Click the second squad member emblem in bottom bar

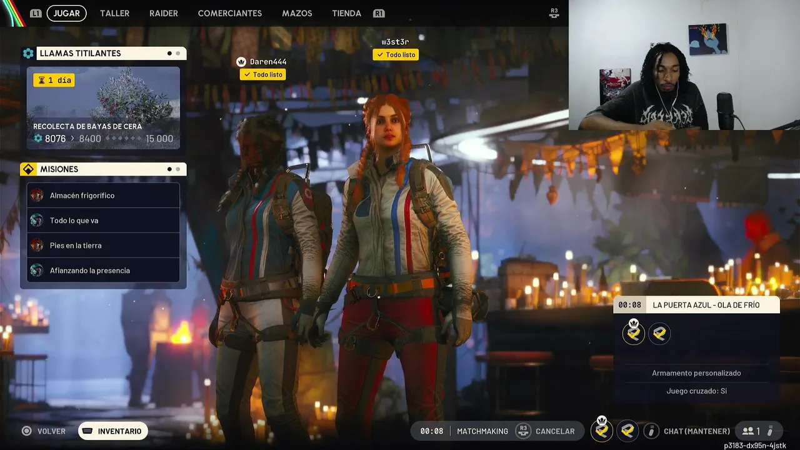[x=627, y=431]
